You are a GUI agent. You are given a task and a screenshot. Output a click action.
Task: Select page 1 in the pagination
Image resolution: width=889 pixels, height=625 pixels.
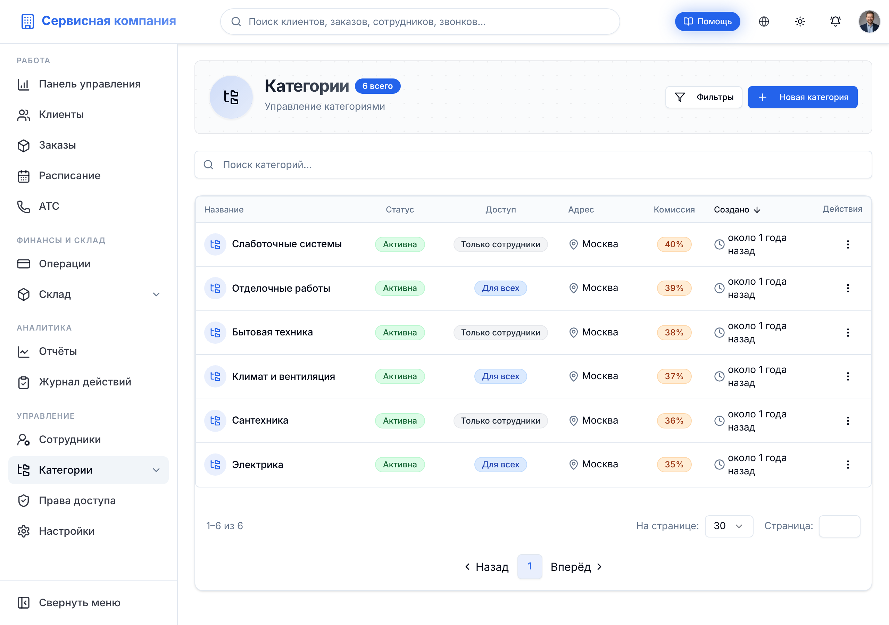(529, 567)
